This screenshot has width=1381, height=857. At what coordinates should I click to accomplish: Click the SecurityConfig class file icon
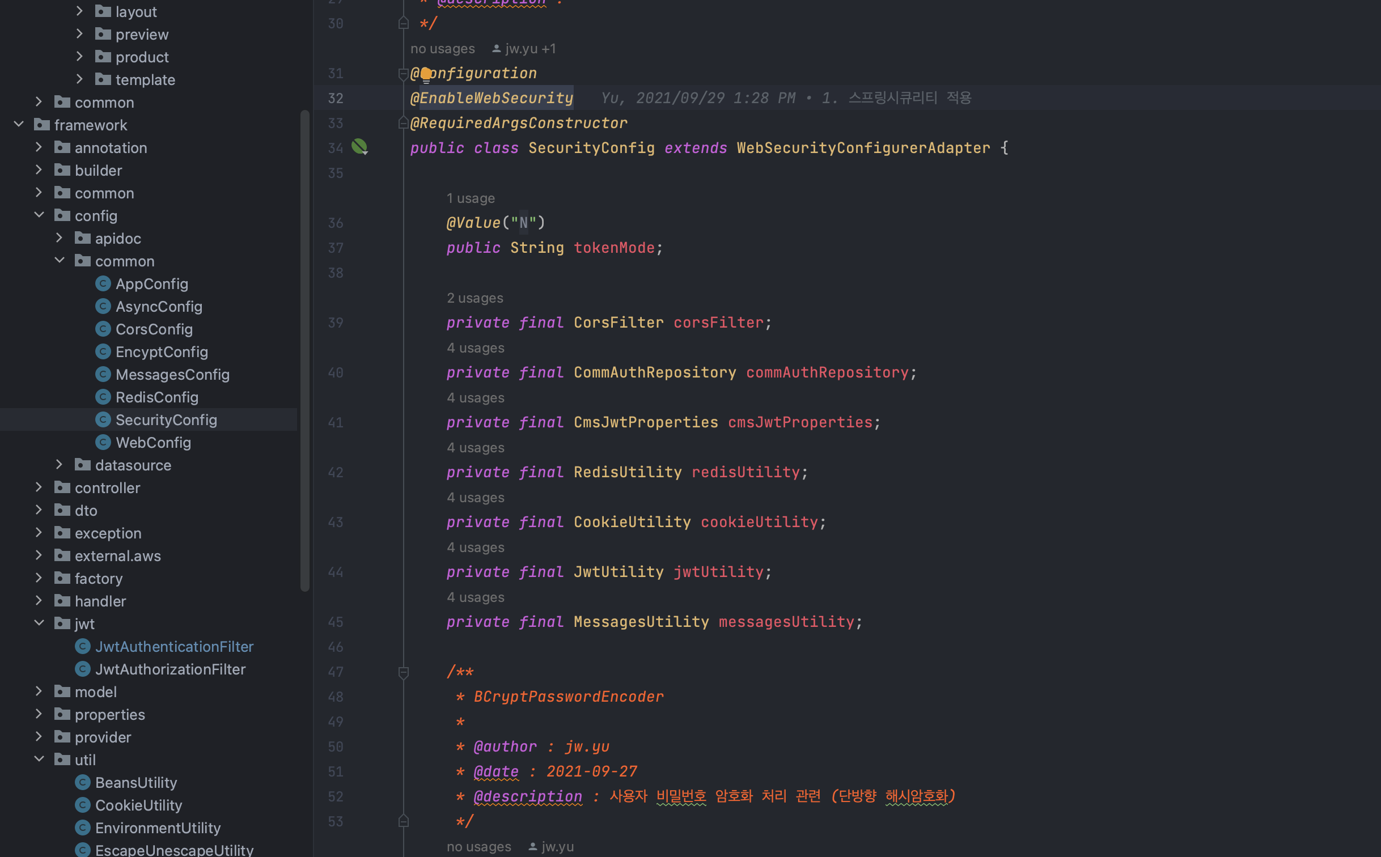[x=103, y=419]
